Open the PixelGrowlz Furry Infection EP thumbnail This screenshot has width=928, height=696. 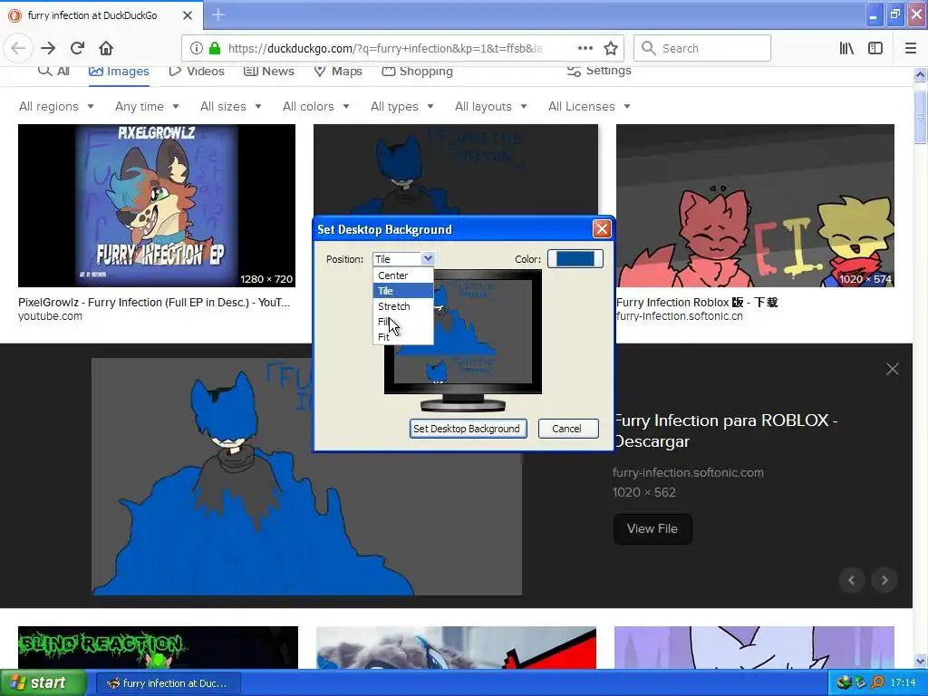pos(157,206)
